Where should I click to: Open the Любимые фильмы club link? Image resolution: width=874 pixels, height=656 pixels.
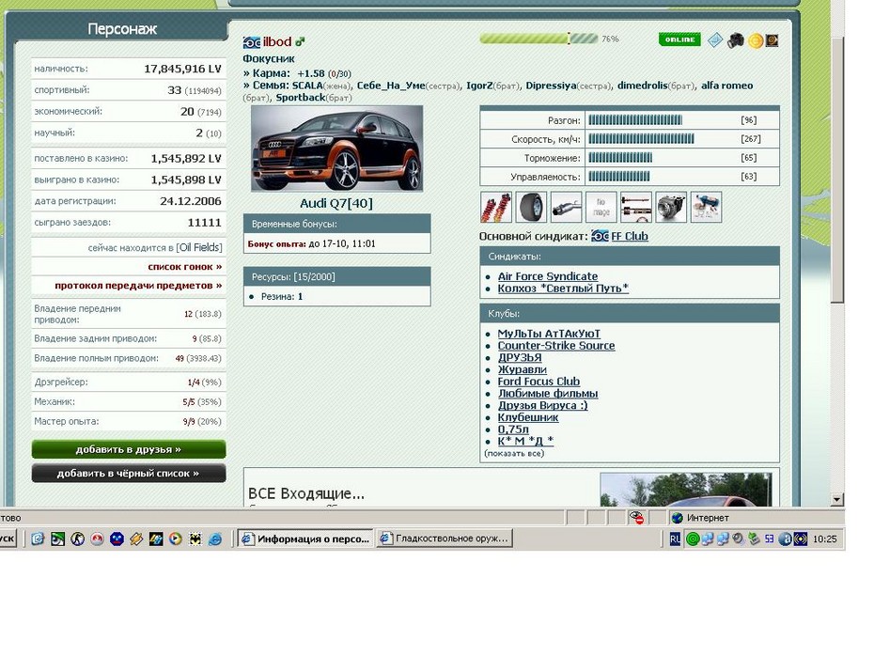tap(548, 394)
